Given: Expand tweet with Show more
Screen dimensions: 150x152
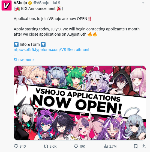Looking at the screenshot, I should (24, 60).
